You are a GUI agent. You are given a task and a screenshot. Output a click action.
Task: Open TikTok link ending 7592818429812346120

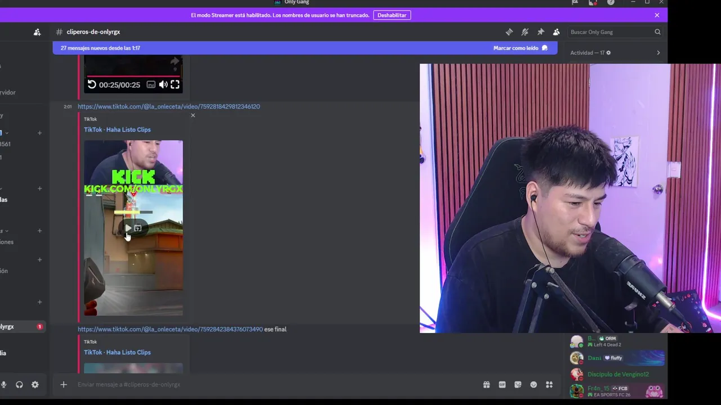click(168, 106)
